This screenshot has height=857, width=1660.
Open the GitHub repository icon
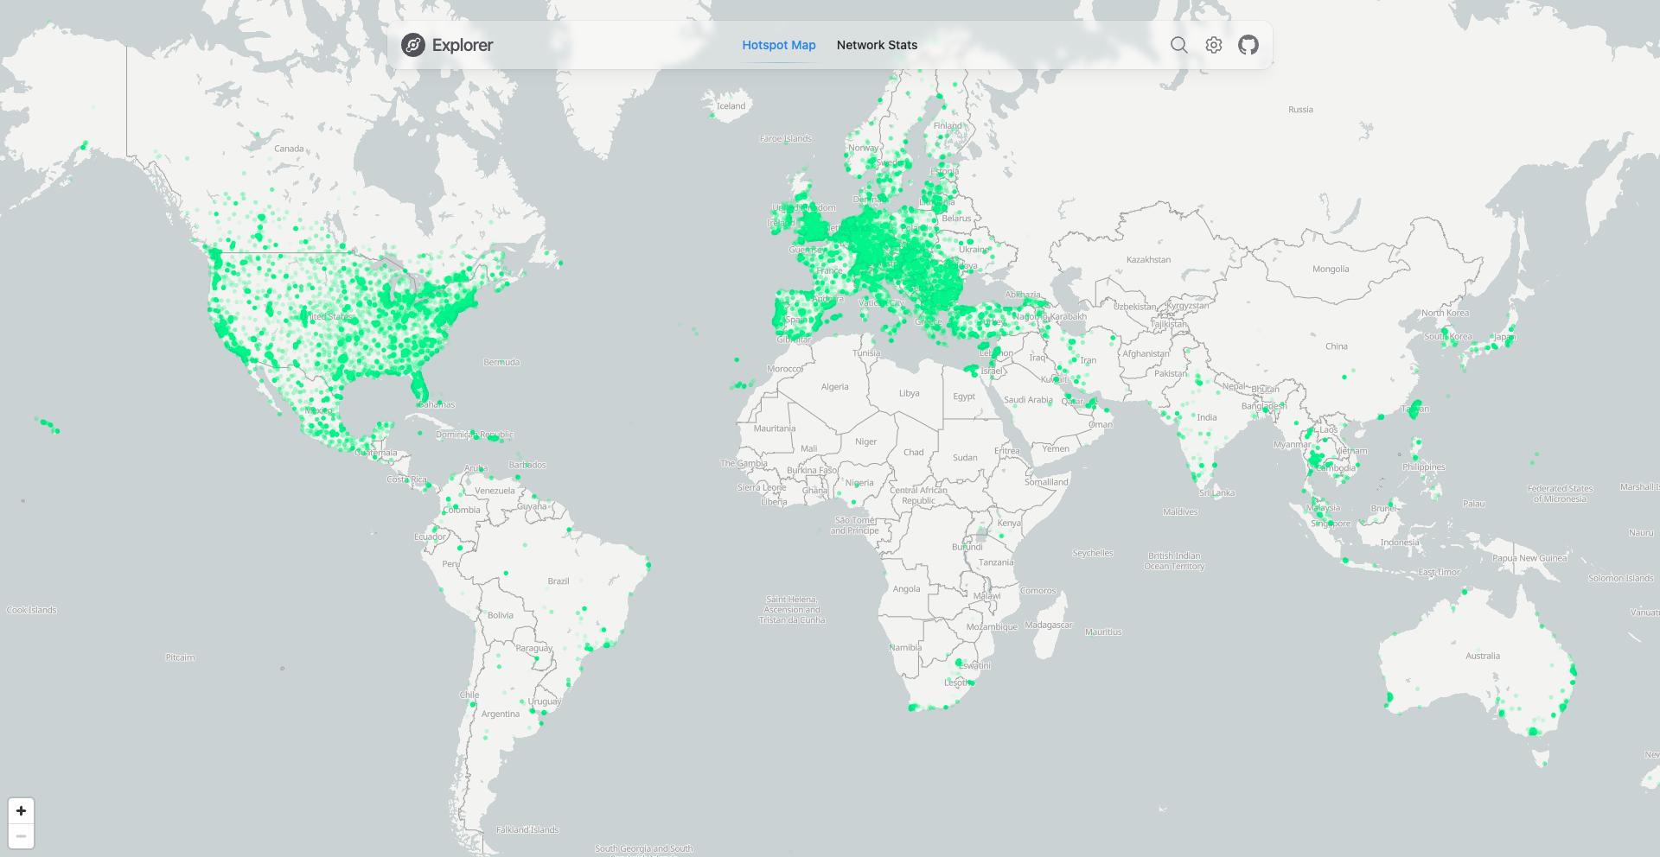1248,45
